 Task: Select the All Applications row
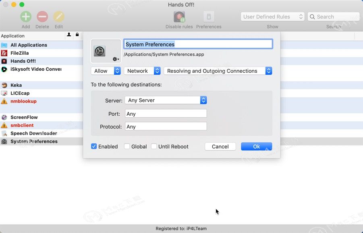(x=41, y=45)
